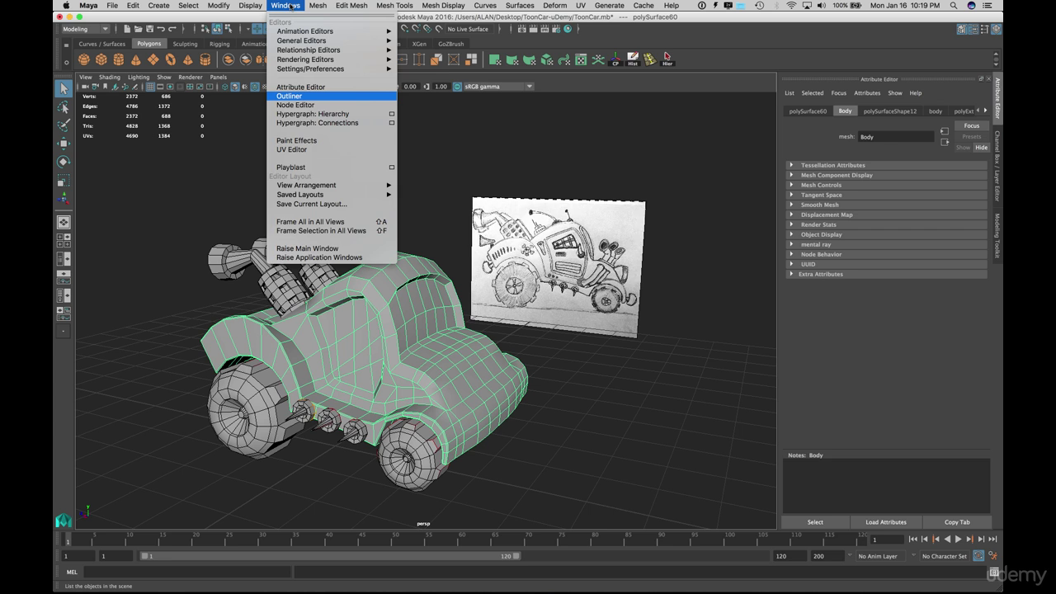The height and width of the screenshot is (594, 1056).
Task: Open UV Editor menu entry
Action: (x=332, y=149)
